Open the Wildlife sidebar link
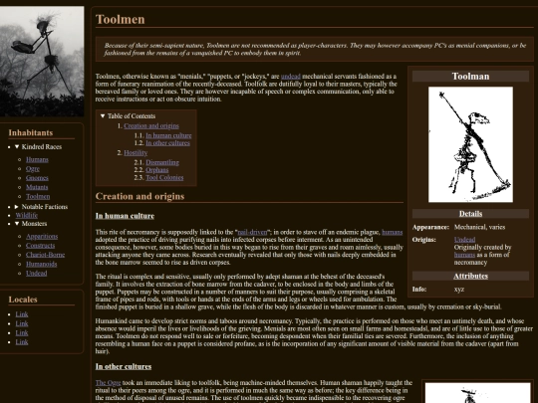 27,215
